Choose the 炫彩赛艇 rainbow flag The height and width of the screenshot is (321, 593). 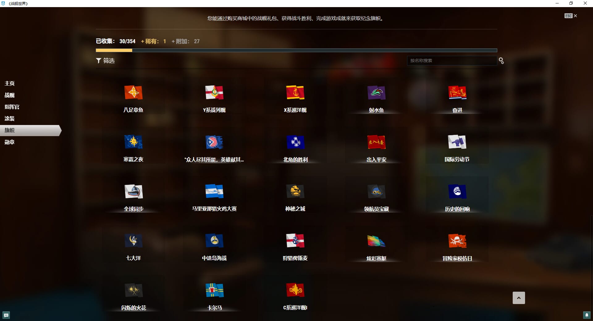(376, 241)
